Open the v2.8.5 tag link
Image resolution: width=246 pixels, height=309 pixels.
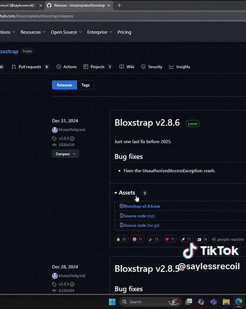(x=64, y=284)
